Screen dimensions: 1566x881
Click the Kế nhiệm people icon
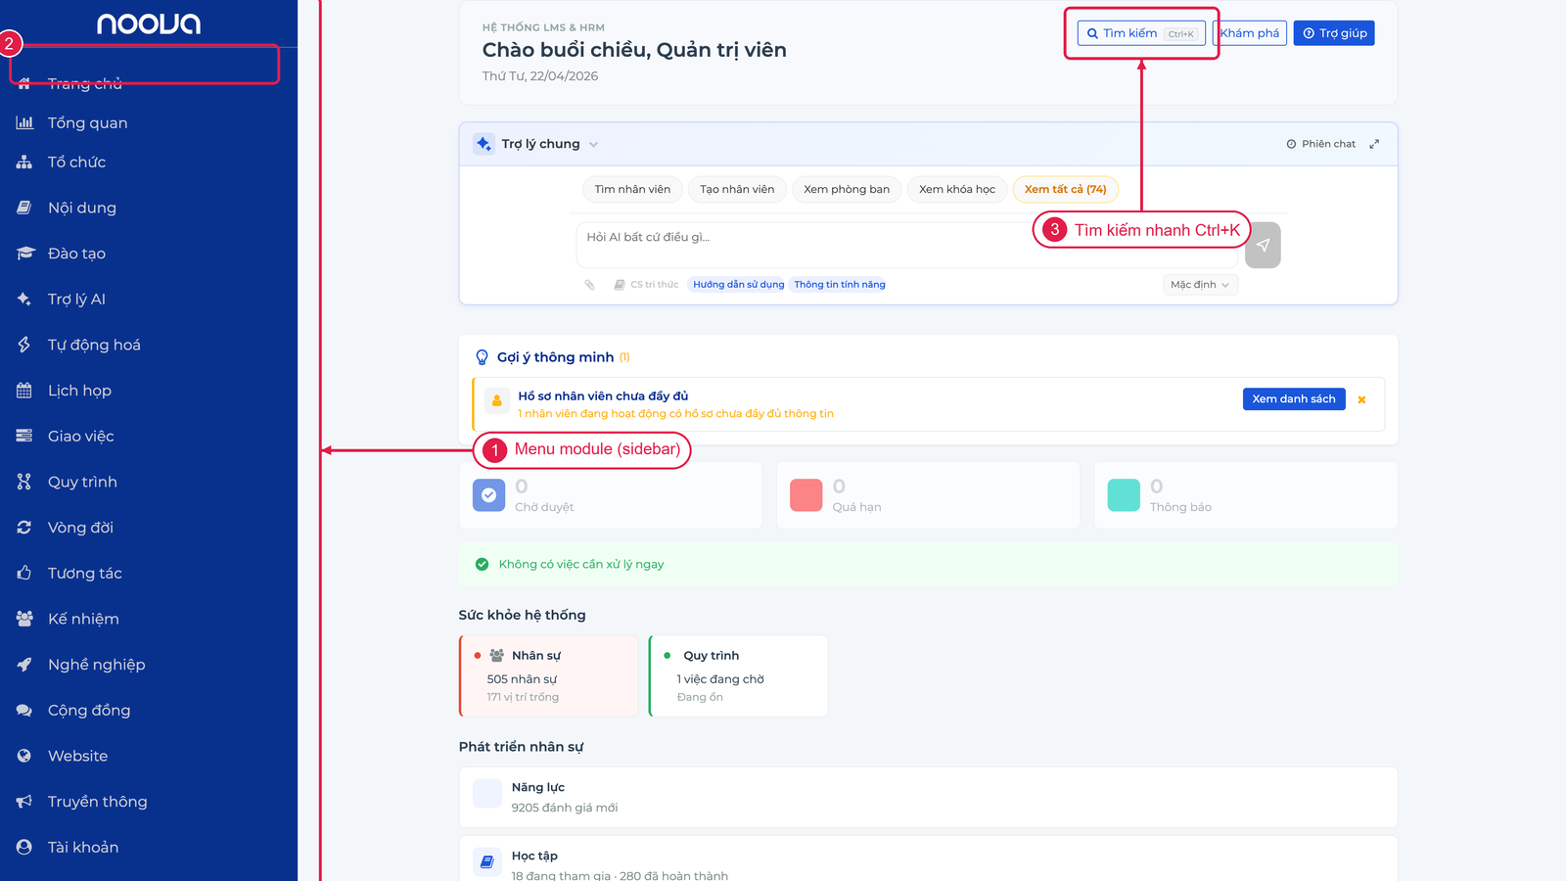tap(24, 619)
